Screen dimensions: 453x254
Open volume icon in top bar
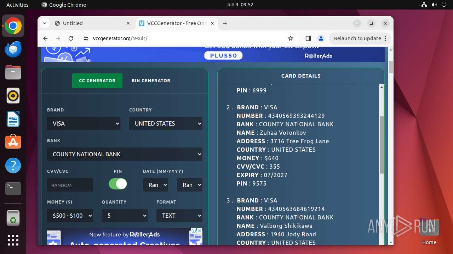434,5
